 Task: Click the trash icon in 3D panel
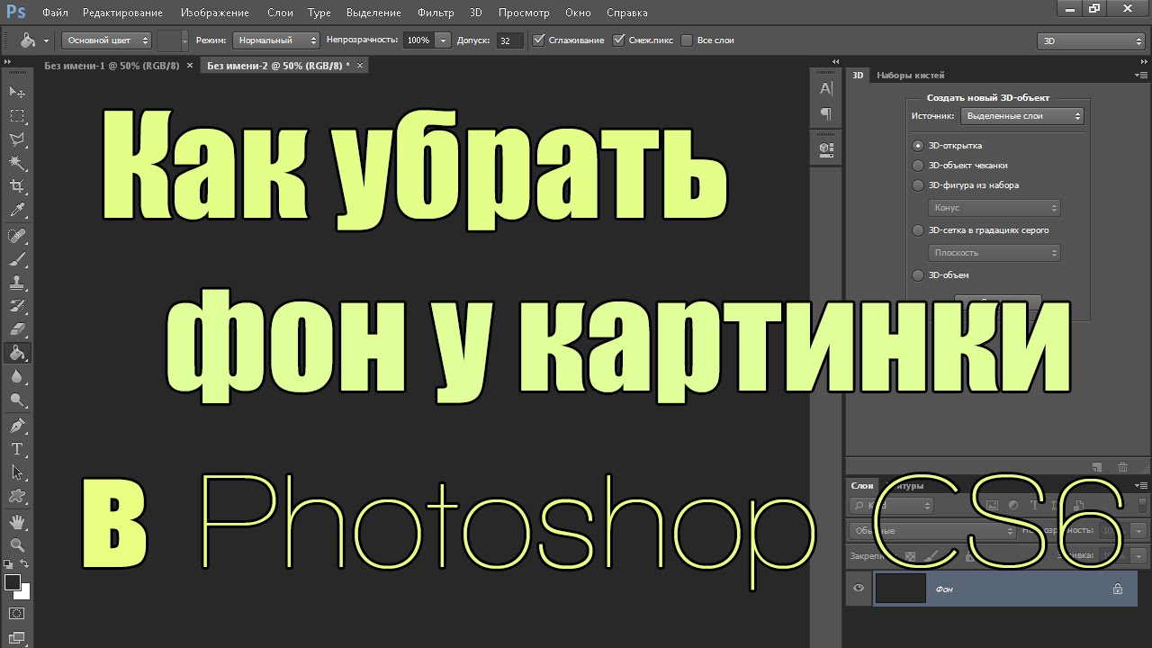pyautogui.click(x=1122, y=466)
